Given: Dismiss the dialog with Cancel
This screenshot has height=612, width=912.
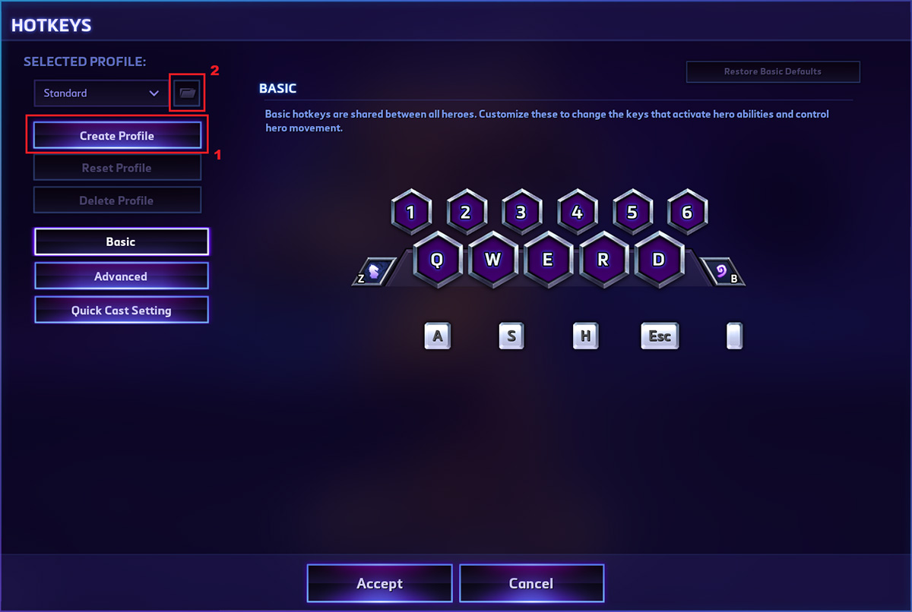Looking at the screenshot, I should 531,583.
